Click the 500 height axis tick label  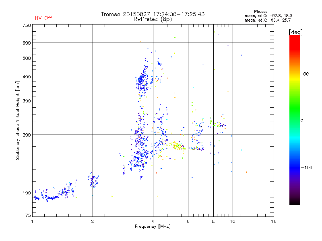[27, 58]
